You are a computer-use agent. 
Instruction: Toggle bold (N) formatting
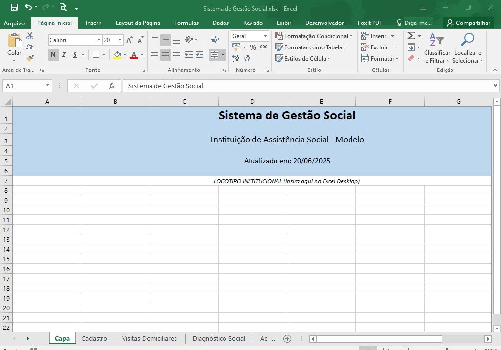(53, 55)
